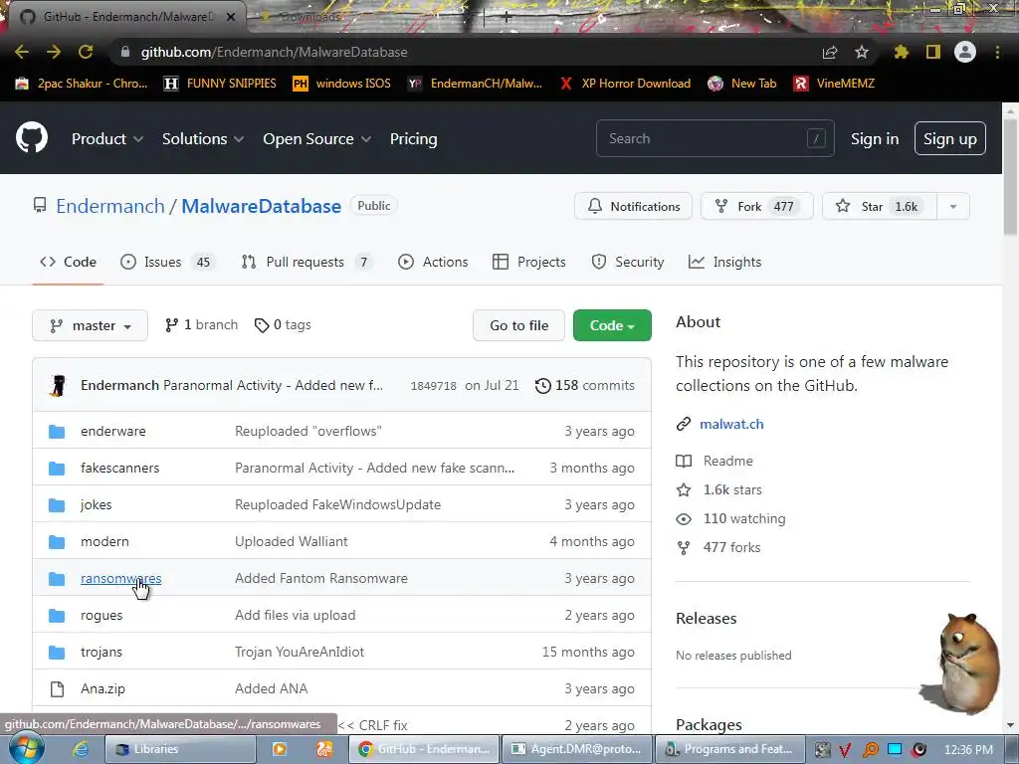Open the dropdown arrow next to Star
The width and height of the screenshot is (1019, 764).
tap(953, 207)
